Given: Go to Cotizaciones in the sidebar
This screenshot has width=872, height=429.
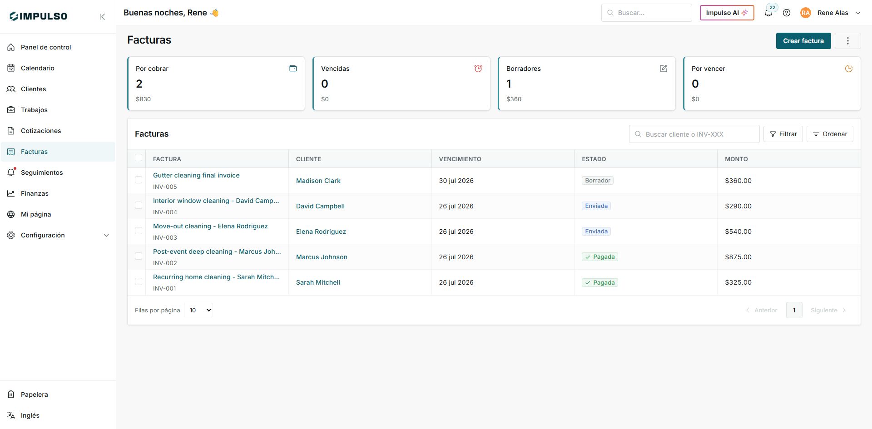Looking at the screenshot, I should 58,131.
